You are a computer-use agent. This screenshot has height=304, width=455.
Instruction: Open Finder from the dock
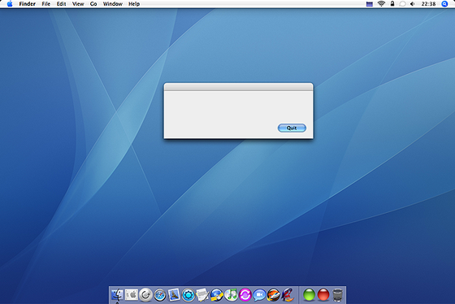[x=117, y=295]
